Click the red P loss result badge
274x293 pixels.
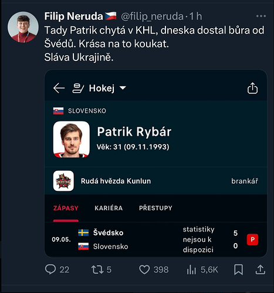coord(252,240)
